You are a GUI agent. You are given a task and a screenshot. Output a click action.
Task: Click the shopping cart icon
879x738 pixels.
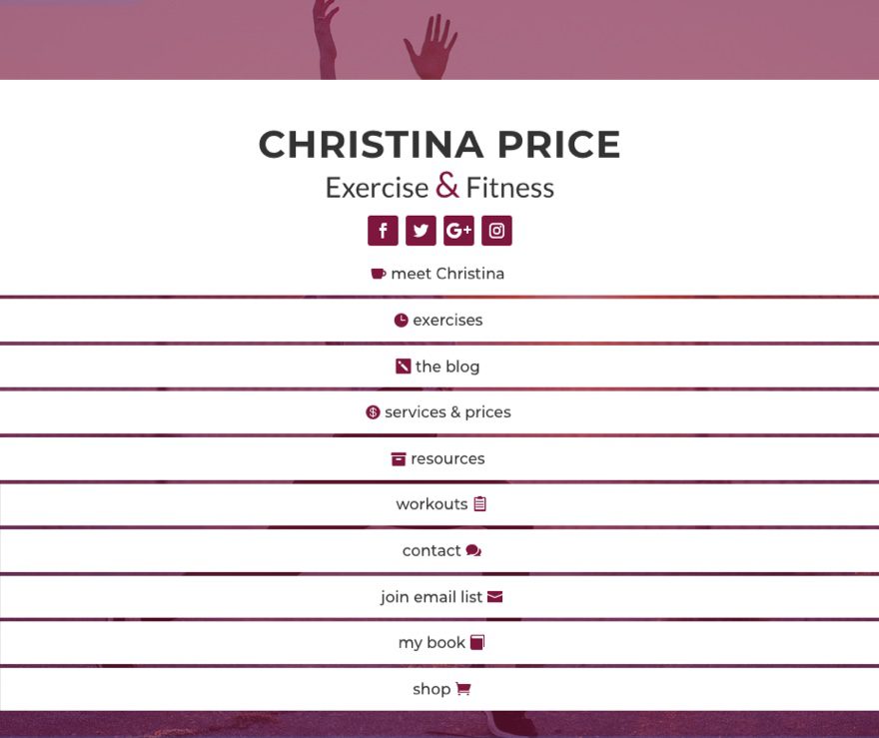(462, 689)
